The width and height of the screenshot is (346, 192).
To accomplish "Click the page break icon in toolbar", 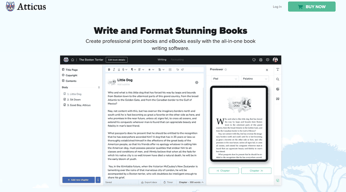I will (170, 69).
